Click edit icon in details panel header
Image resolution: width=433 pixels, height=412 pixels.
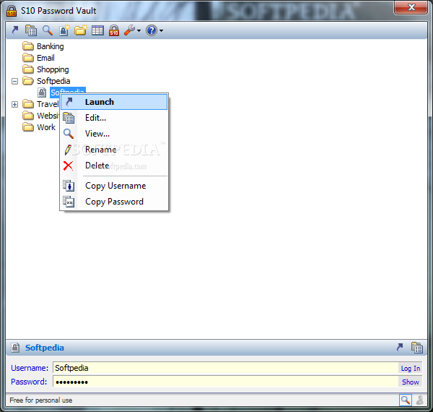(x=416, y=347)
